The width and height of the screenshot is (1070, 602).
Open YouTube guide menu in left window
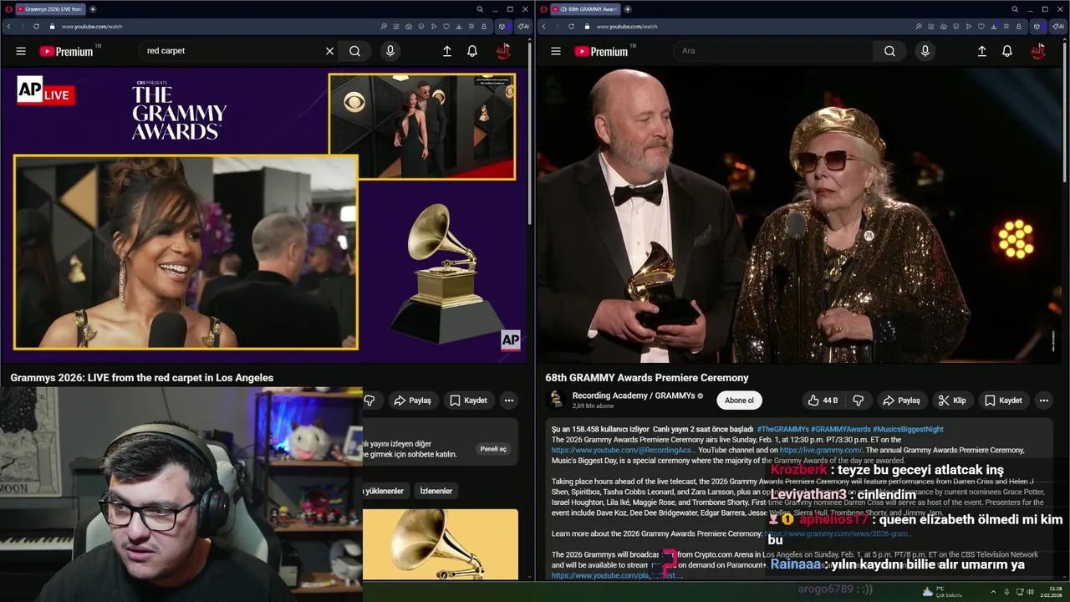pyautogui.click(x=21, y=51)
